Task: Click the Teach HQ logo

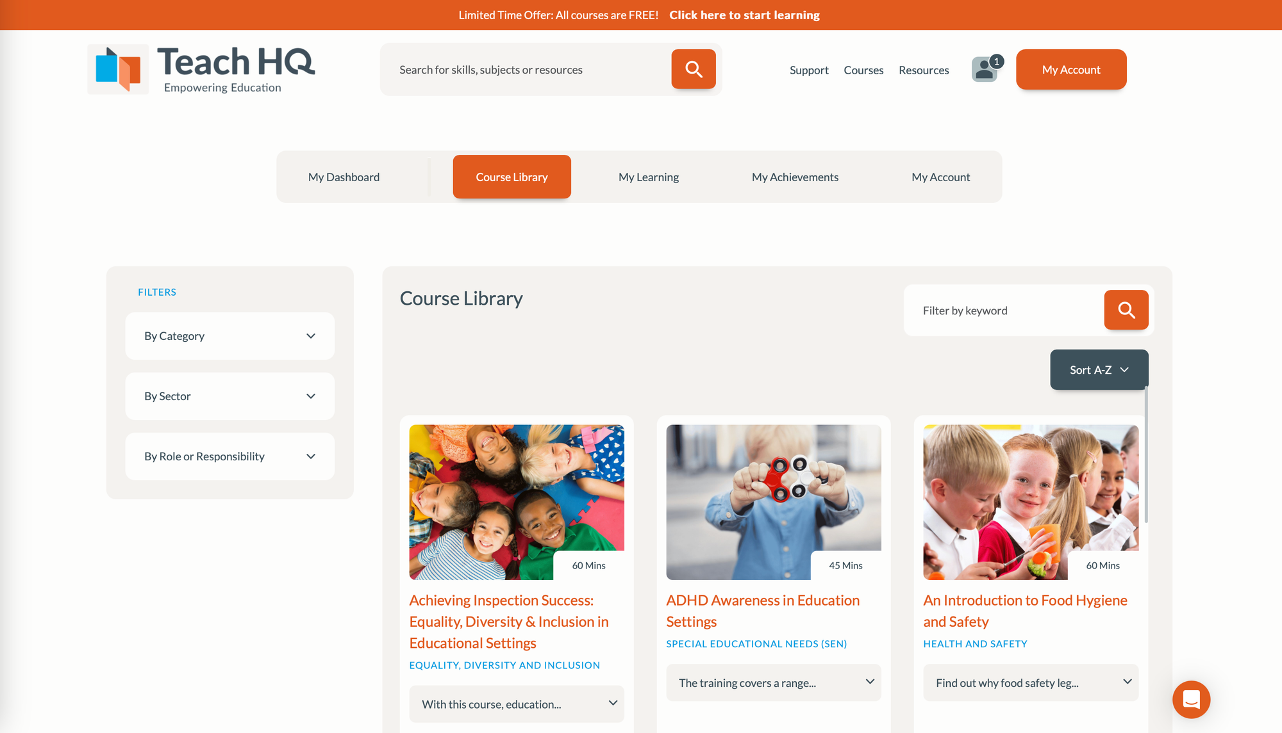Action: click(201, 69)
